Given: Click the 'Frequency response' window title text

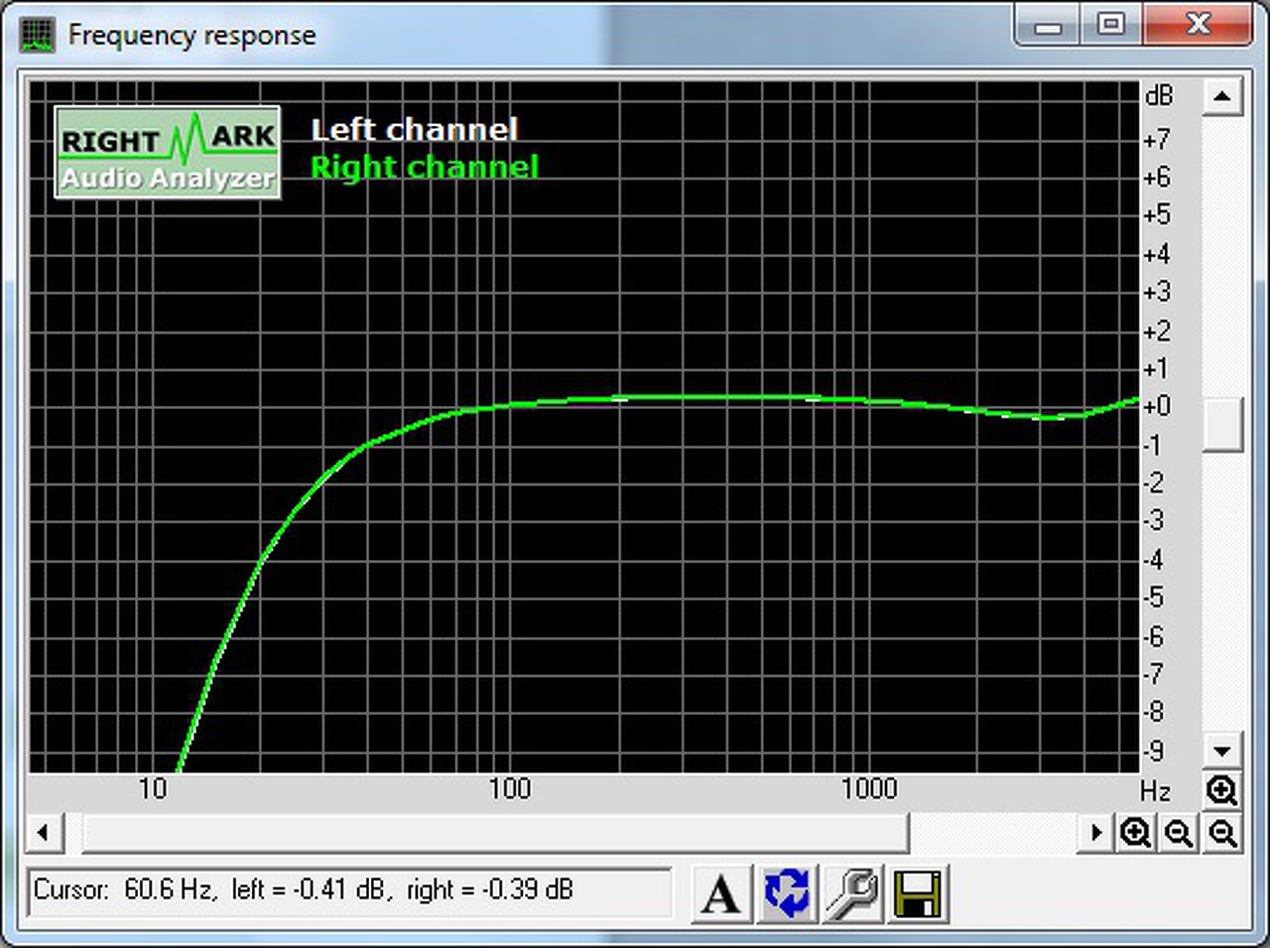Looking at the screenshot, I should pos(191,37).
